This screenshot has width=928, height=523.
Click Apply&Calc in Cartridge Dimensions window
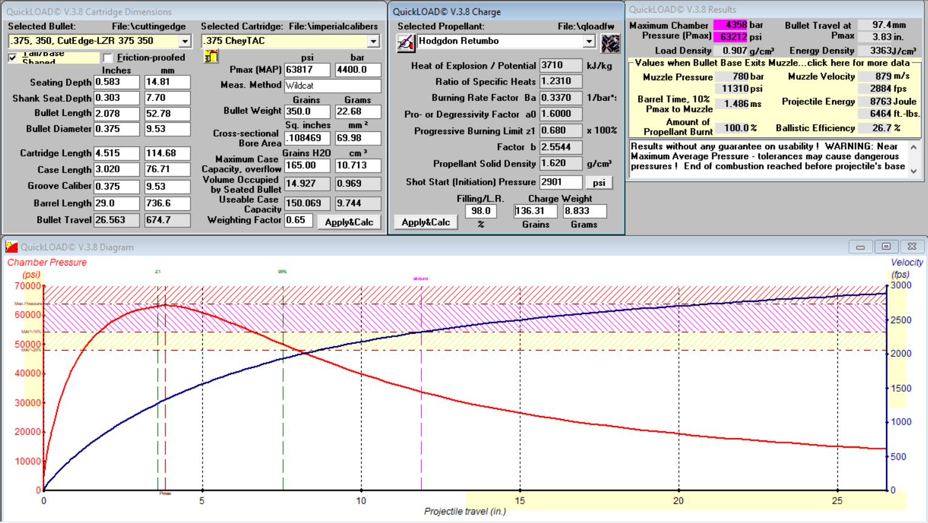(349, 222)
